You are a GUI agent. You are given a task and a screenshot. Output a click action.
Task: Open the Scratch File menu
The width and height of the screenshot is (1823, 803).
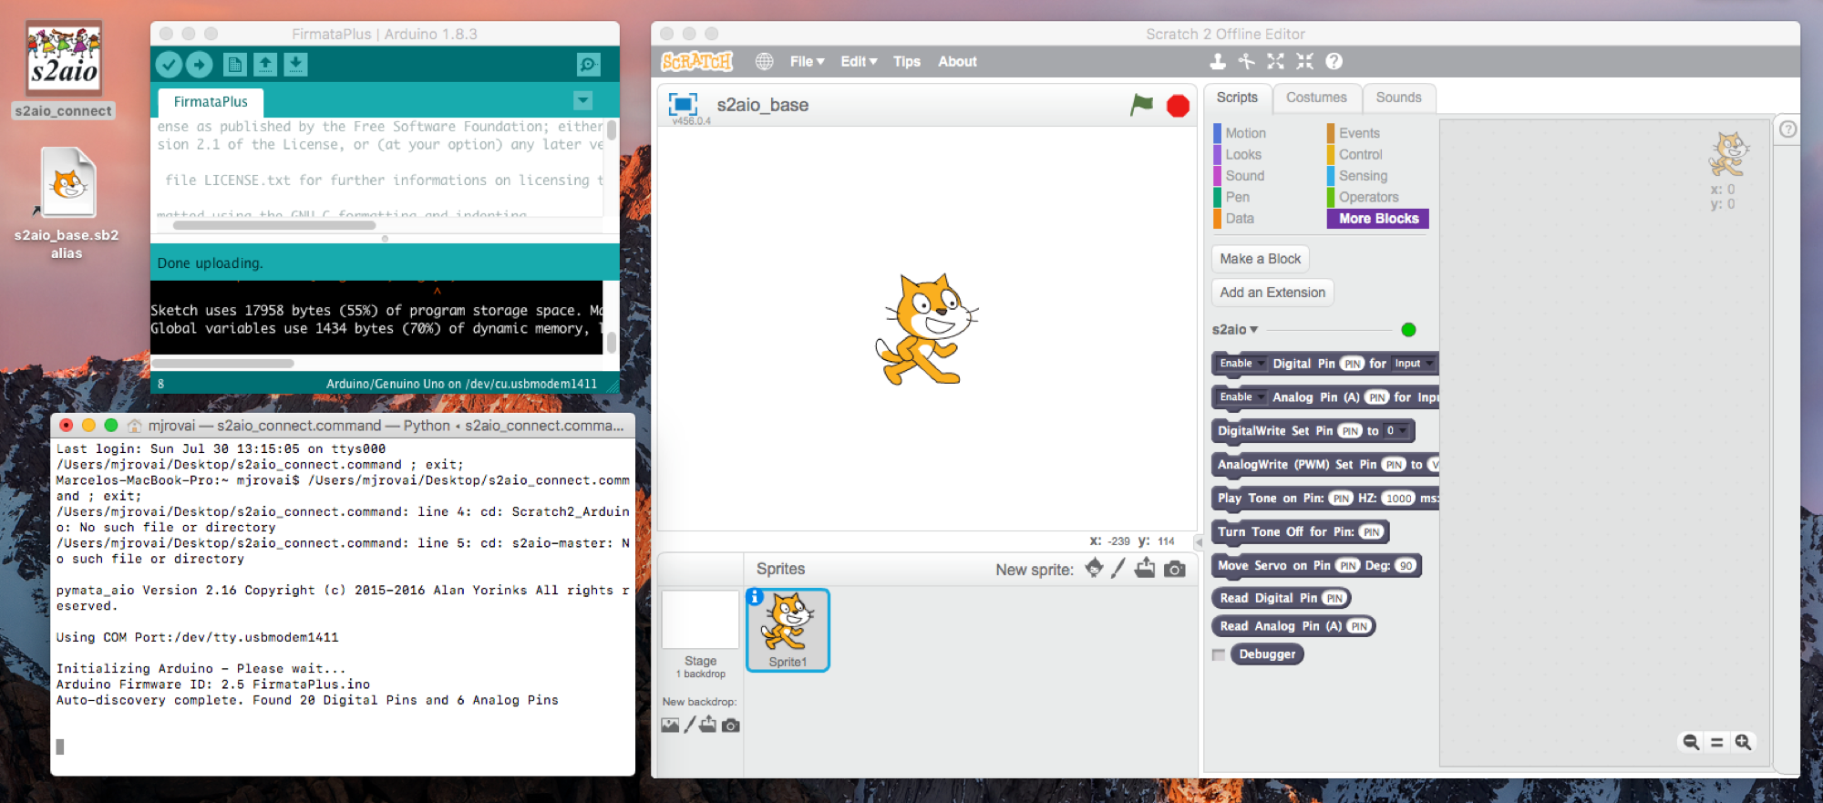click(807, 61)
